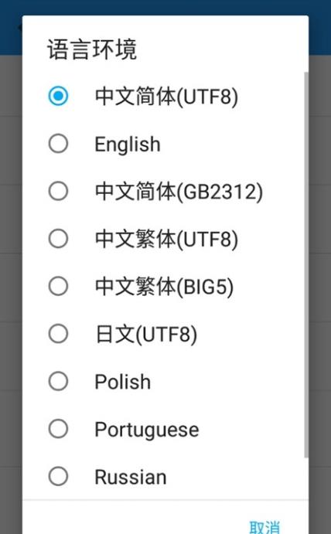The width and height of the screenshot is (331, 534).
Task: Select the 中文简体(UTF8) radio button
Action: click(58, 96)
